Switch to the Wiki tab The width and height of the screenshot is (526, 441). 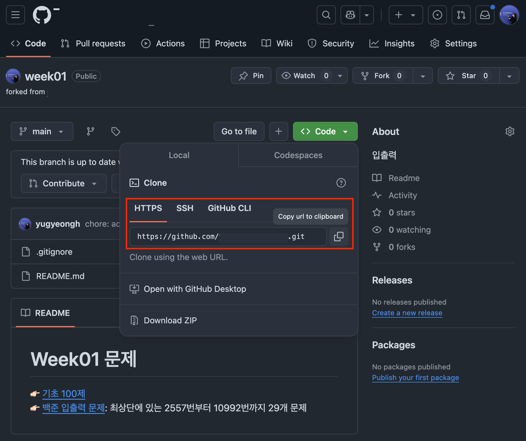[277, 43]
